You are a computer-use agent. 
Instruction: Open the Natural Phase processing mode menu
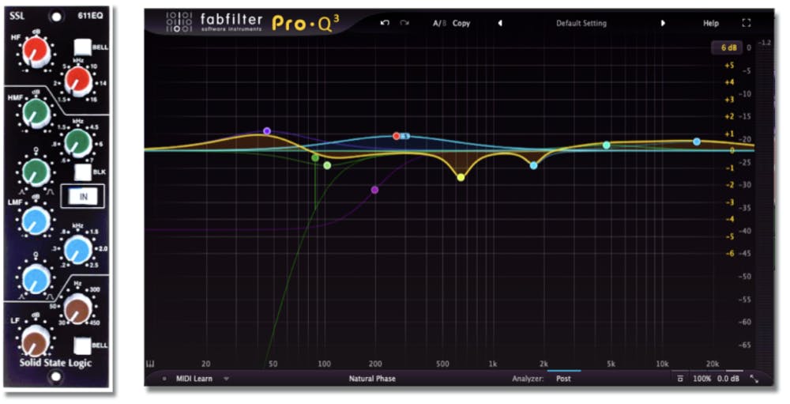pyautogui.click(x=372, y=379)
